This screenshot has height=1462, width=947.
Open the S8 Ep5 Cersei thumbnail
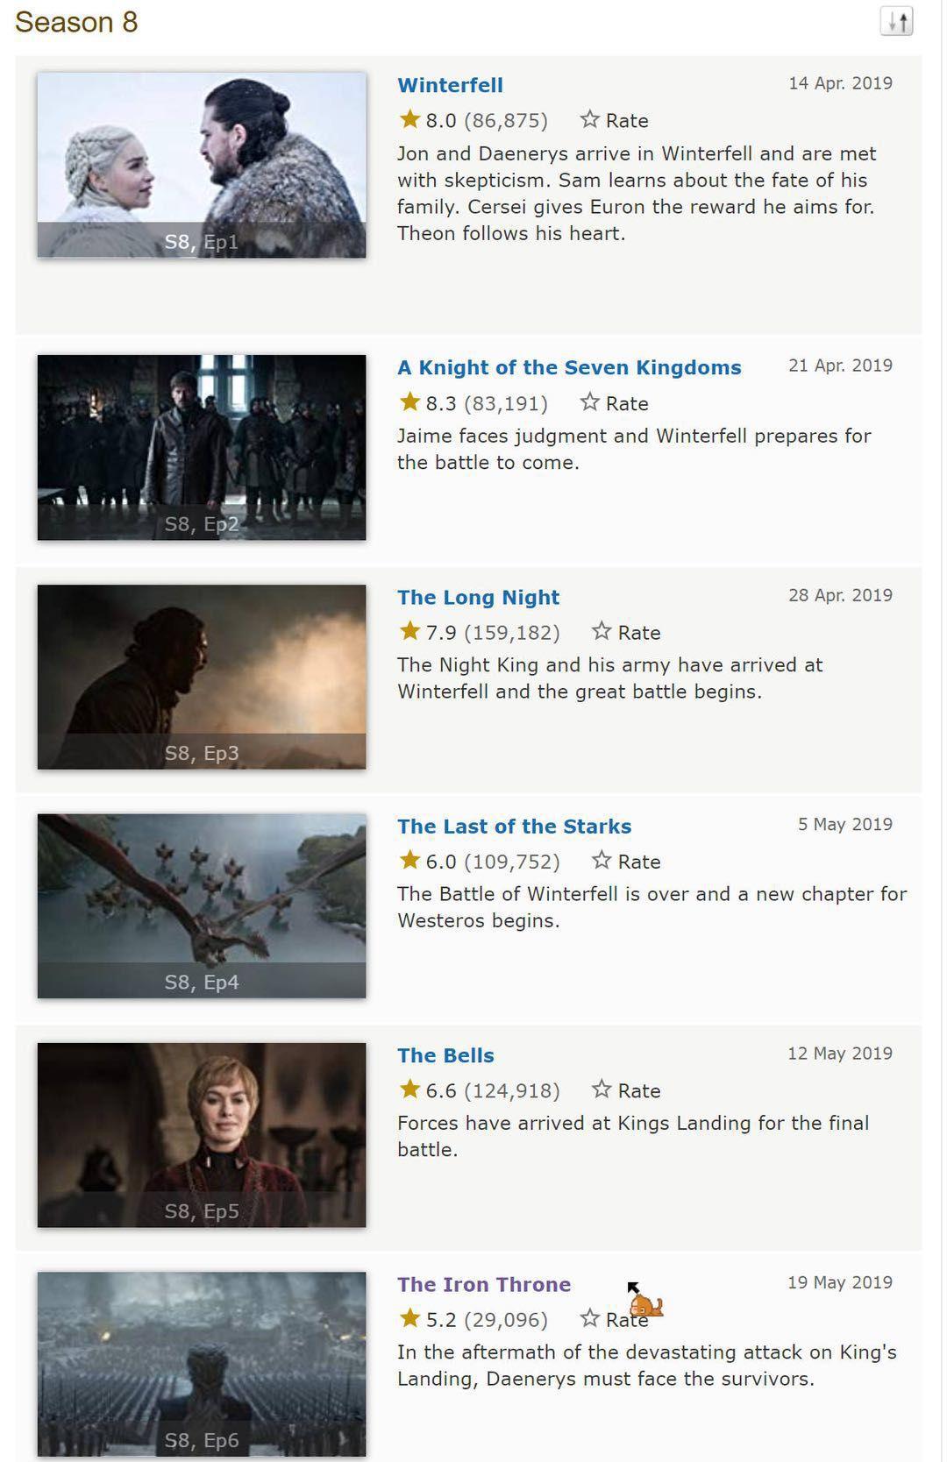(x=202, y=1135)
